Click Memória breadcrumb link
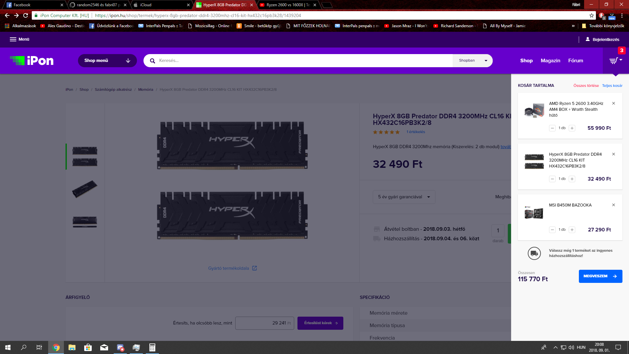 (x=146, y=89)
